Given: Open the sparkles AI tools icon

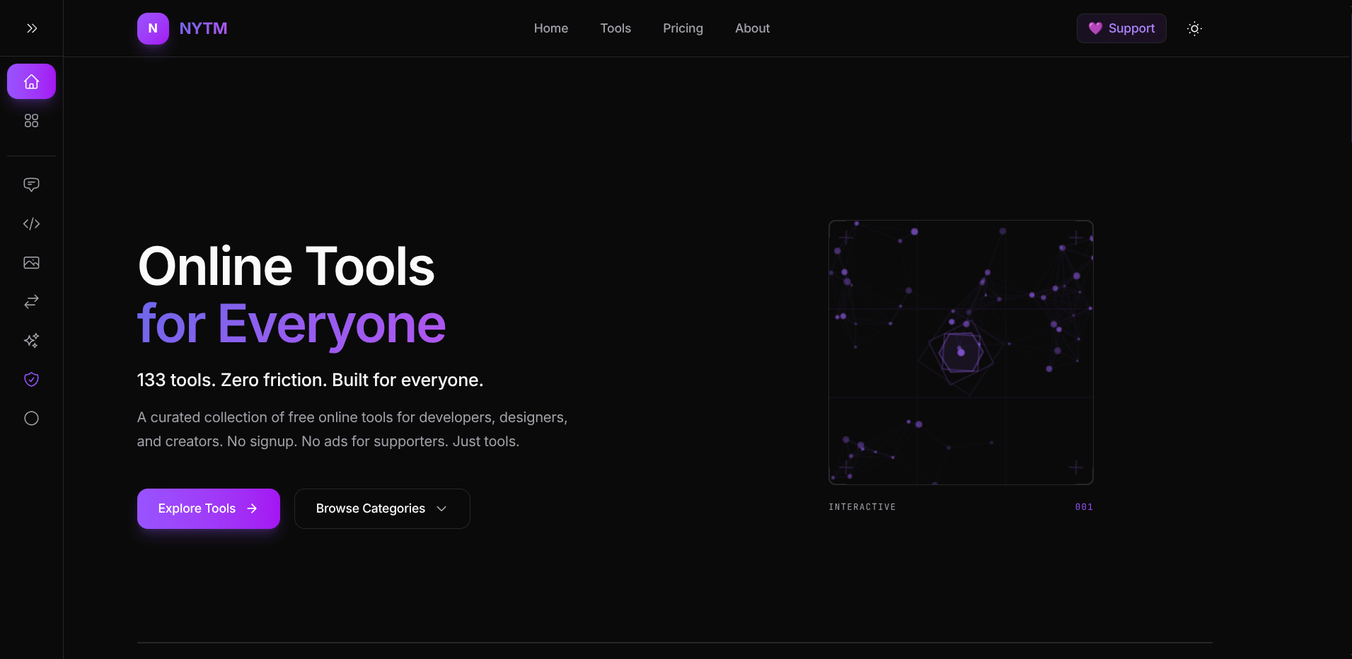Looking at the screenshot, I should coord(31,341).
